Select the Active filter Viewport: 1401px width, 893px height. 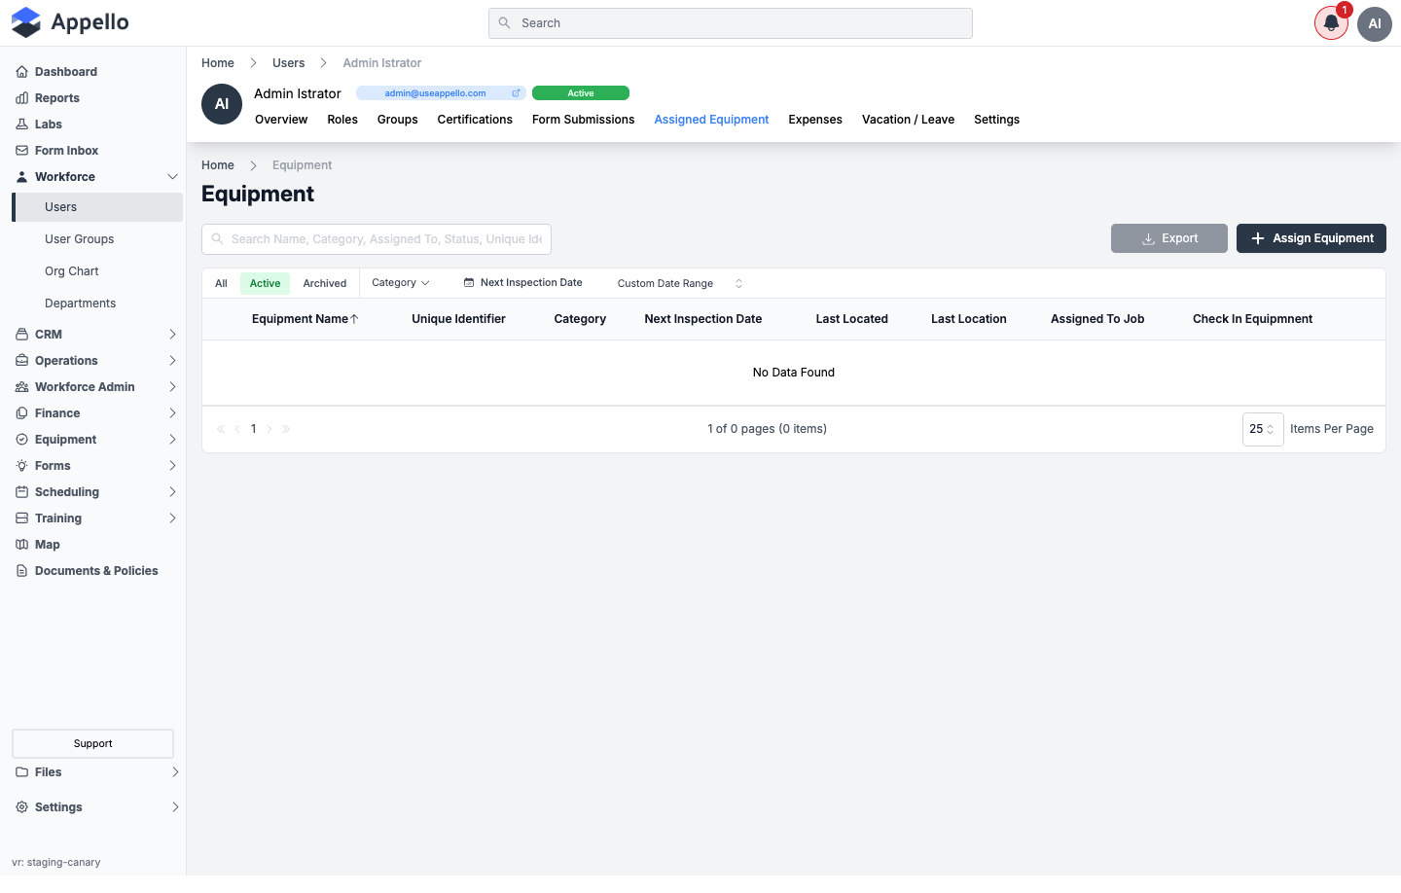[x=265, y=283]
